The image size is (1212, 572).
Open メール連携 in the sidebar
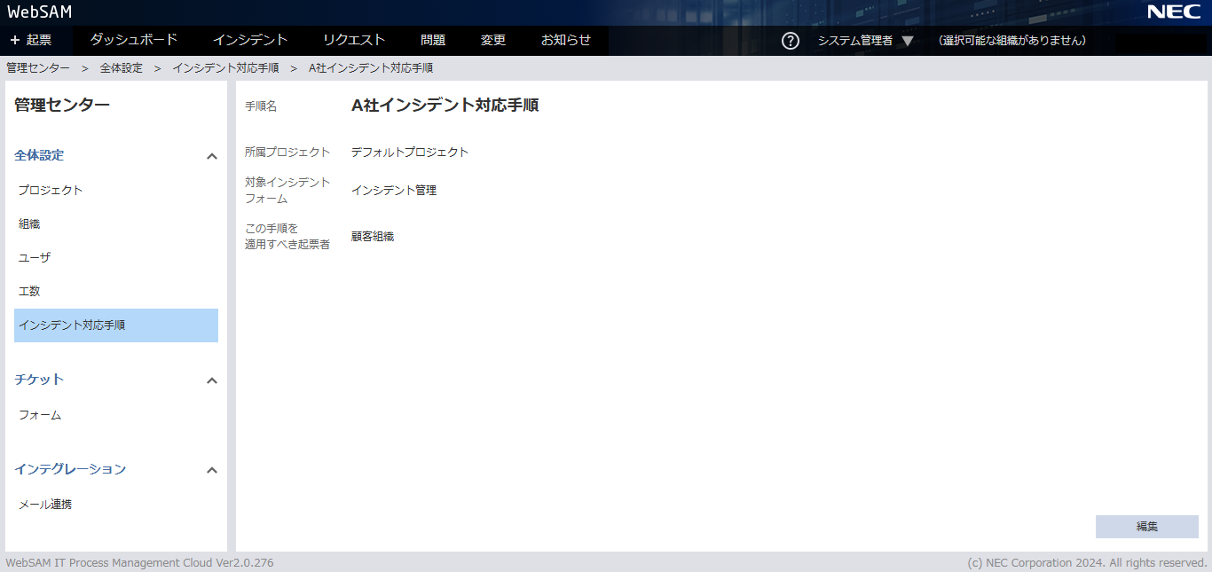pyautogui.click(x=45, y=505)
